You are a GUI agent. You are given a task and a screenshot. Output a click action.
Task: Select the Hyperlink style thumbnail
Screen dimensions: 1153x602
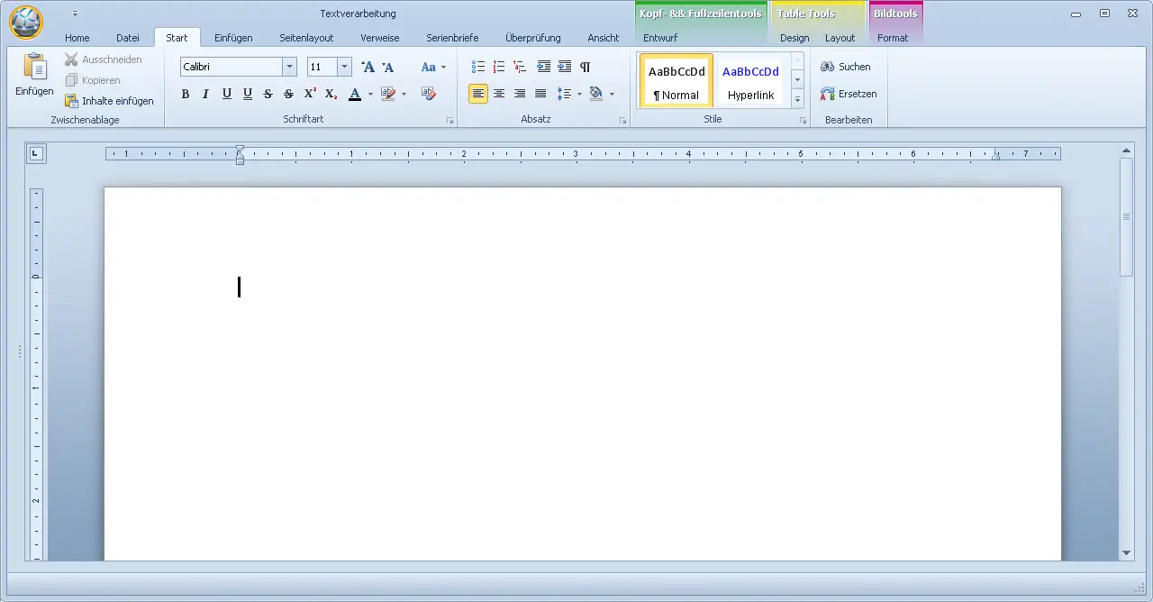[750, 81]
